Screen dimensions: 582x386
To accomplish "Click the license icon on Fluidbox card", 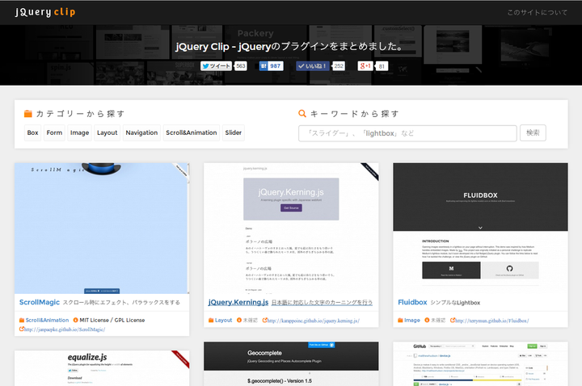I will point(427,320).
